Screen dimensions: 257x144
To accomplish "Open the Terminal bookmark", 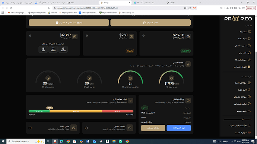I will click(53, 13).
